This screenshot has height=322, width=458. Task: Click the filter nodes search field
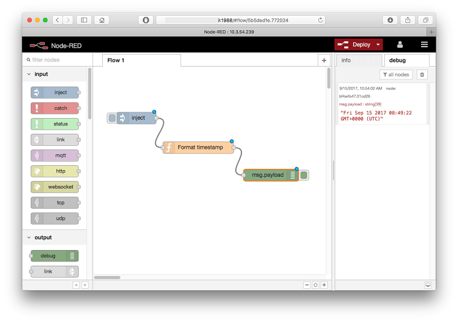coord(58,60)
